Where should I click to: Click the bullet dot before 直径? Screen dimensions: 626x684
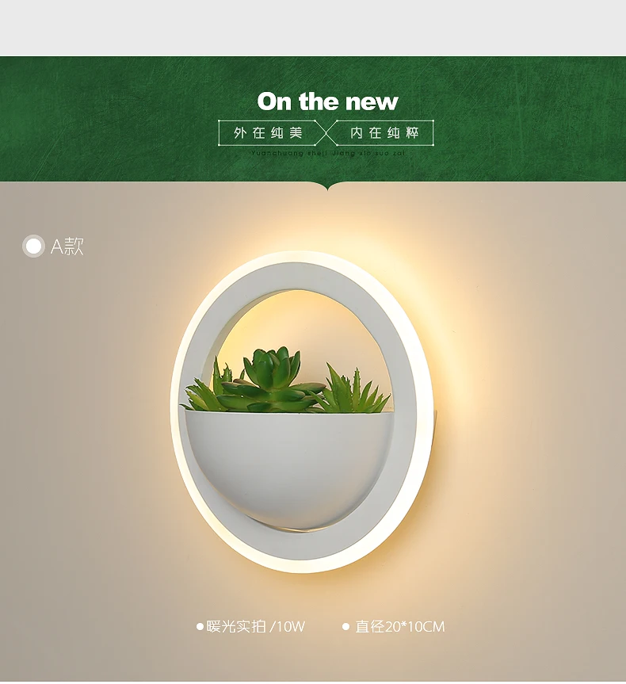tap(346, 627)
